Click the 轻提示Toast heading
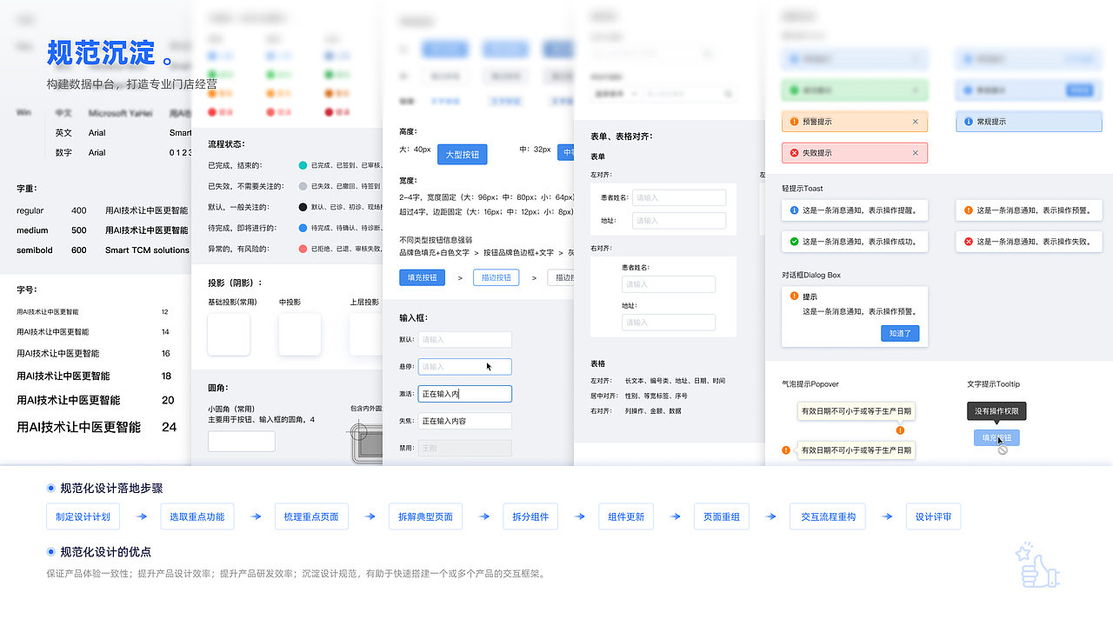Screen dimensions: 1113x626 tap(803, 189)
